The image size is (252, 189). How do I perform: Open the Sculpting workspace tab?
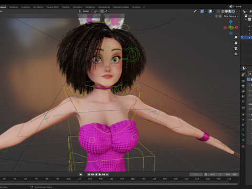26,7
